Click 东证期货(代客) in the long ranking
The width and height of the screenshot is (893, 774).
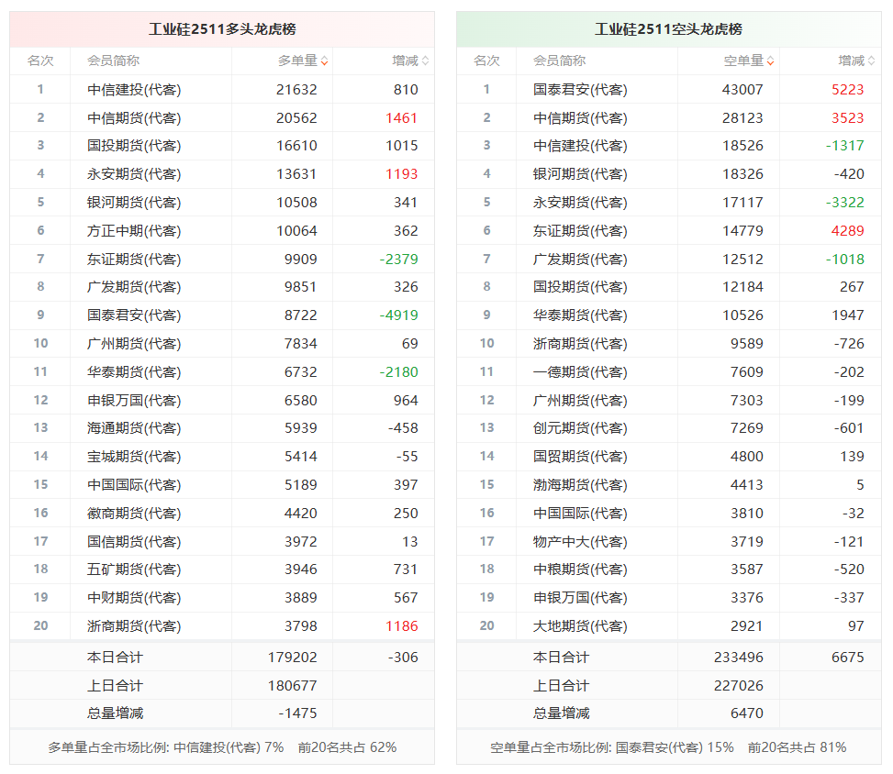(134, 260)
